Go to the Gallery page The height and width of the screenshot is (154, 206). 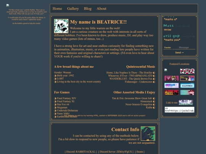73,9
